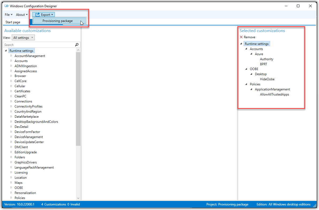Collapse the Desktop node
Viewport: 319px width, 210px height.
(x=251, y=74)
